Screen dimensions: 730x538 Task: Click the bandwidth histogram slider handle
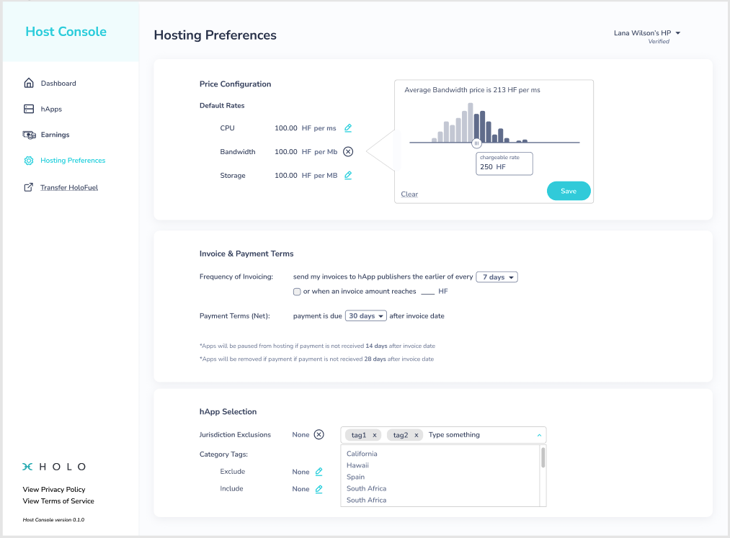476,143
